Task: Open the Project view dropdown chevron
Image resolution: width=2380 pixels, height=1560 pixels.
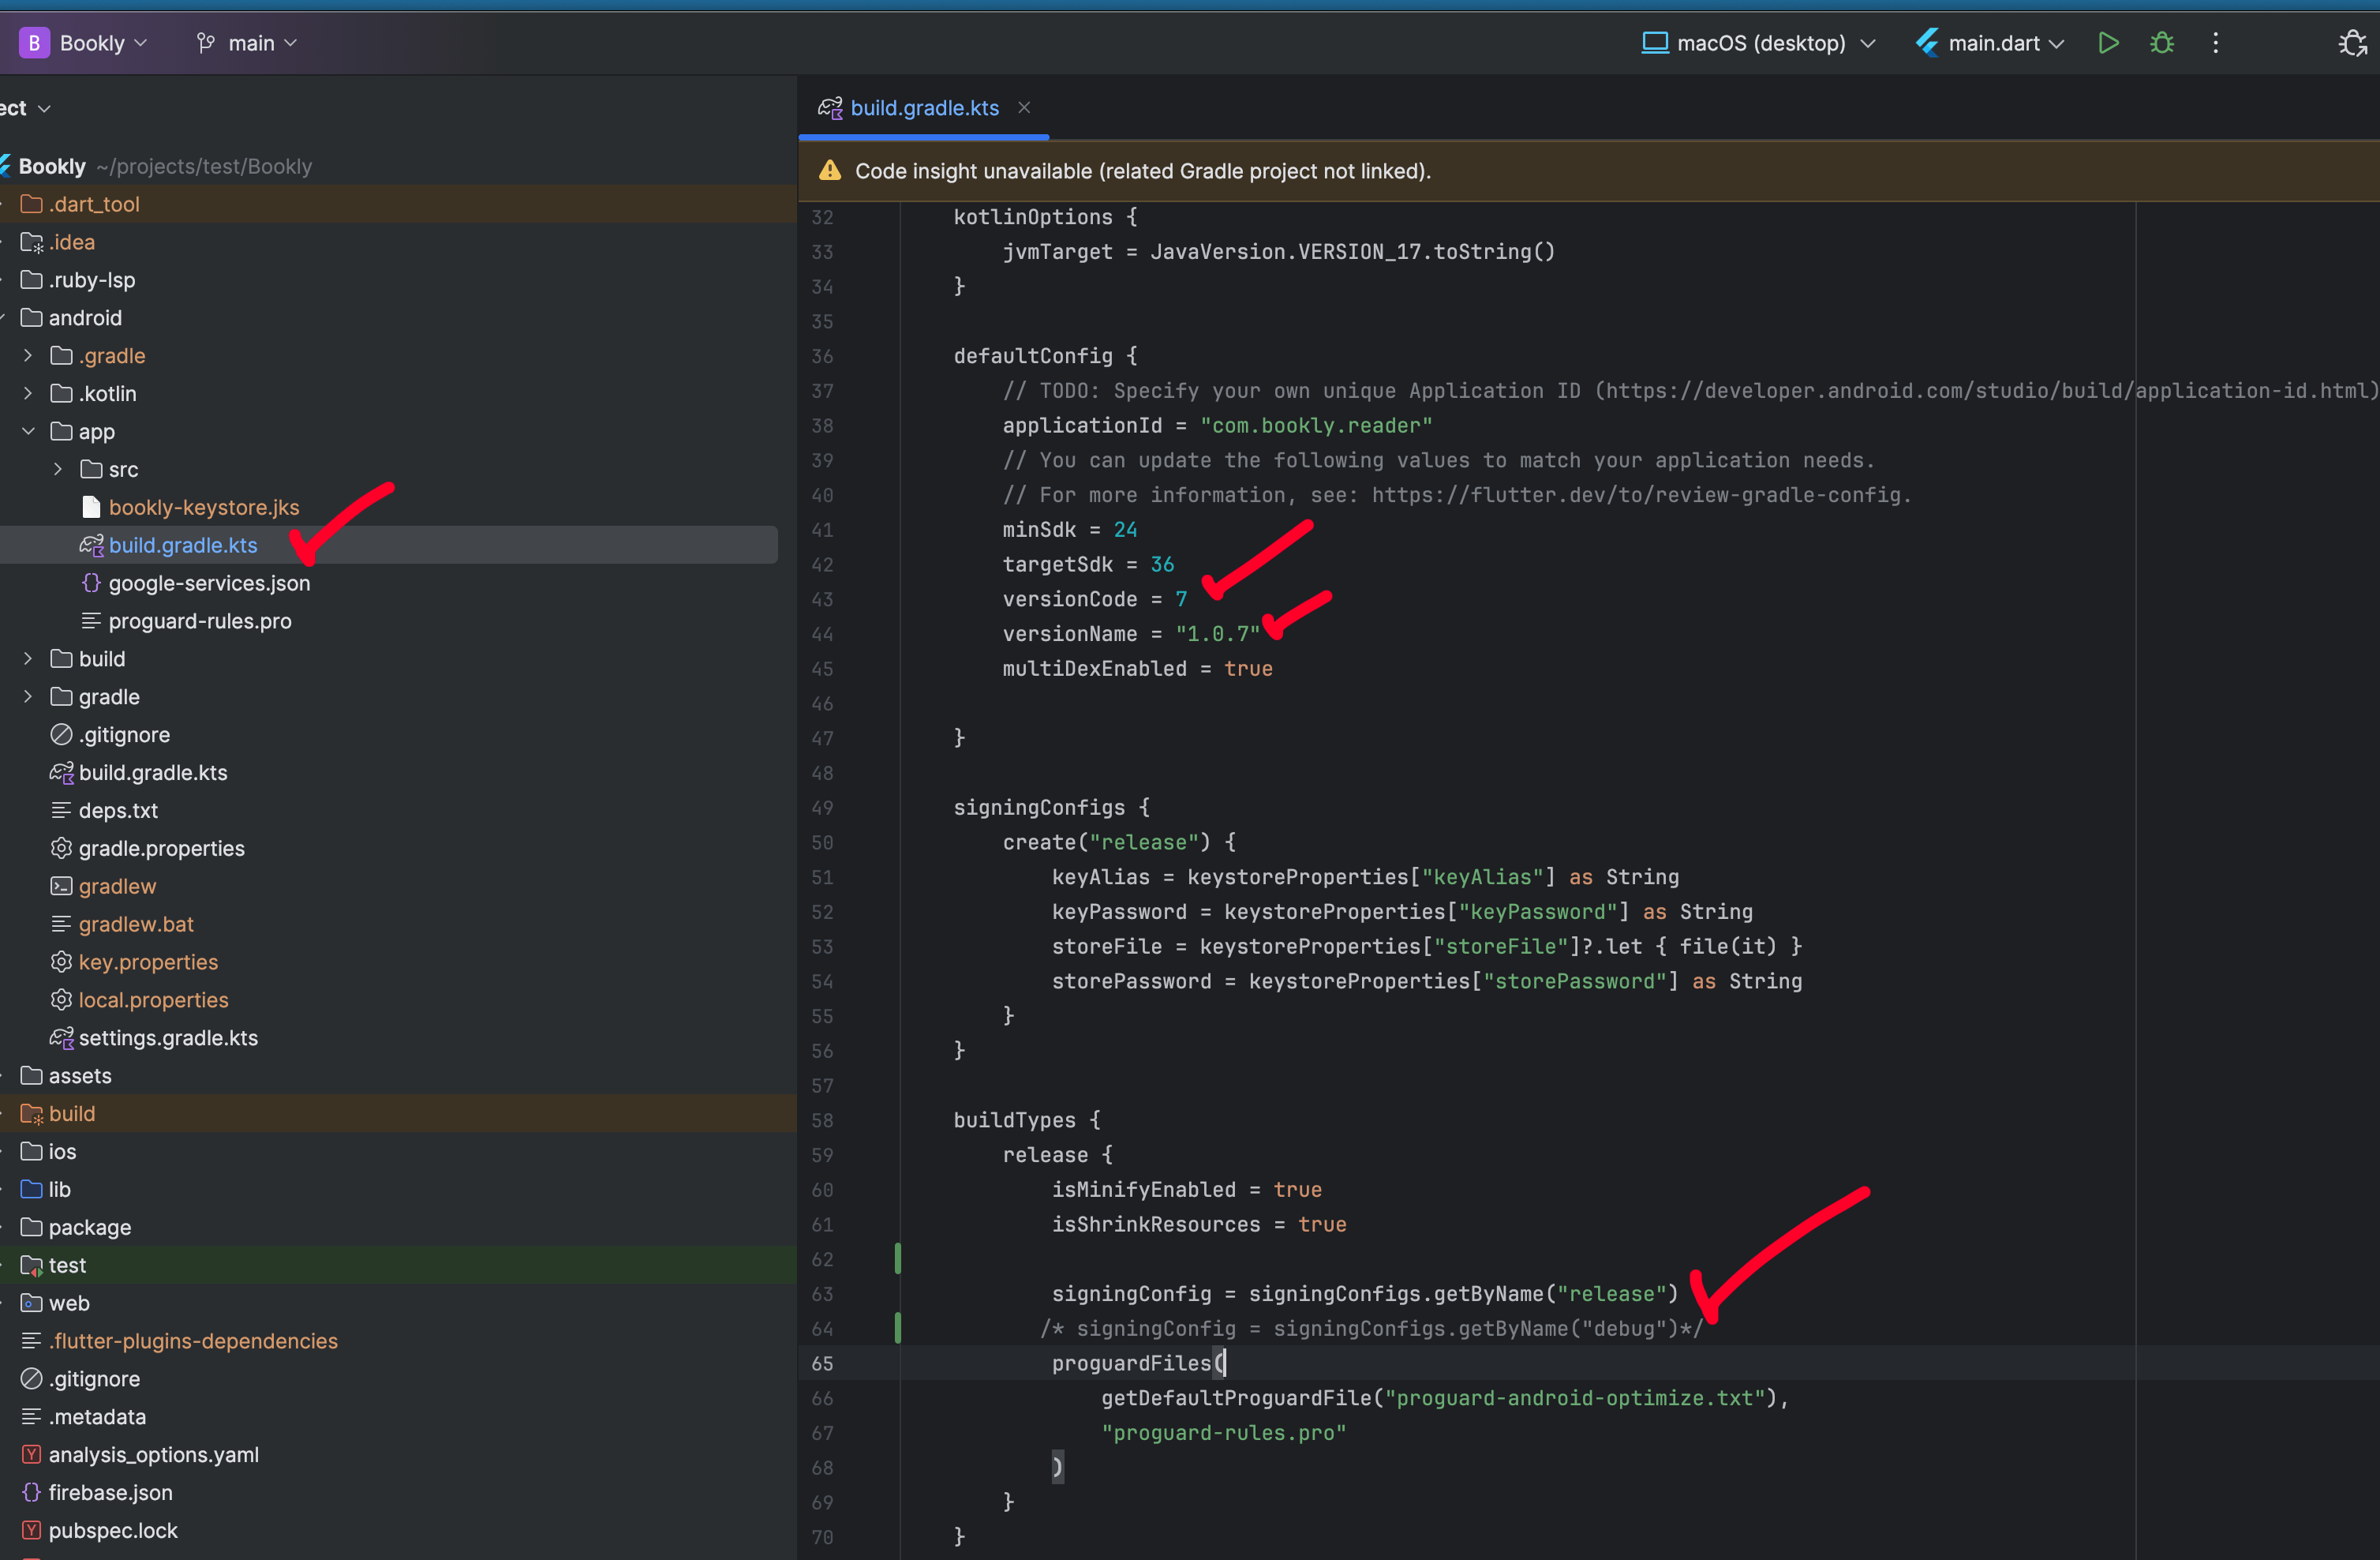Action: click(x=44, y=108)
